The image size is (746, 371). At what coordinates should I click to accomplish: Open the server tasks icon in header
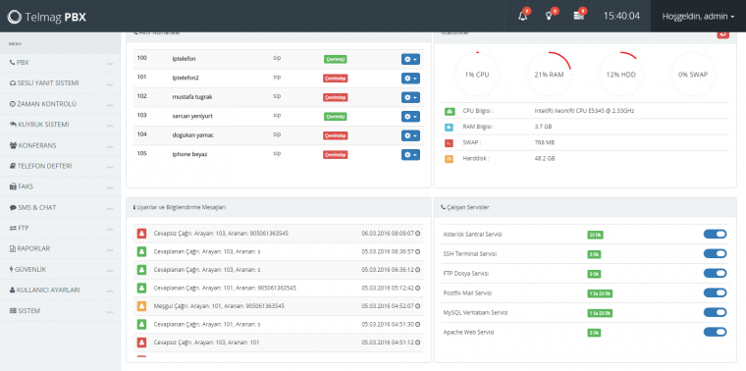[x=578, y=16]
